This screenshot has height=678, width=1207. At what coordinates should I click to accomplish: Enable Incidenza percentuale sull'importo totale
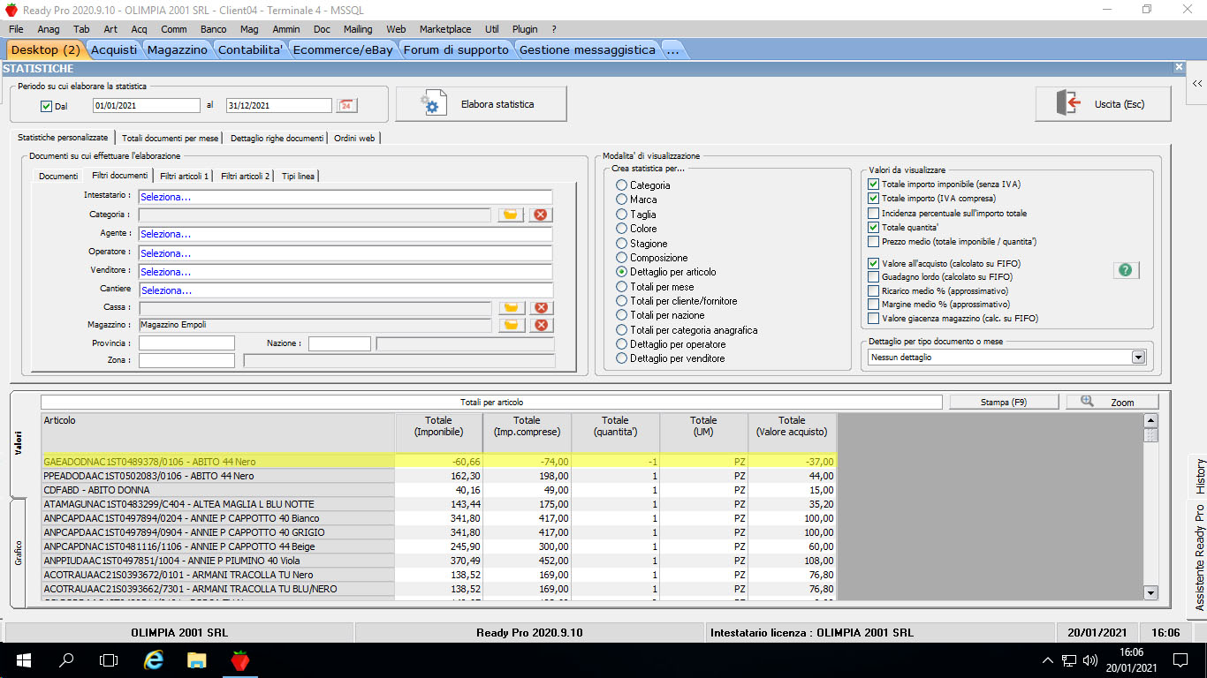tap(874, 213)
